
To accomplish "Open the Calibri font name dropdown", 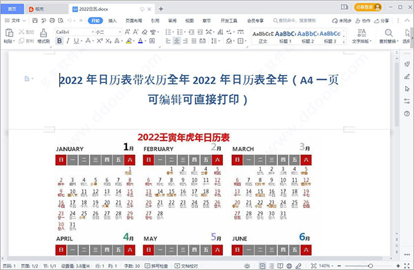I will pos(92,32).
